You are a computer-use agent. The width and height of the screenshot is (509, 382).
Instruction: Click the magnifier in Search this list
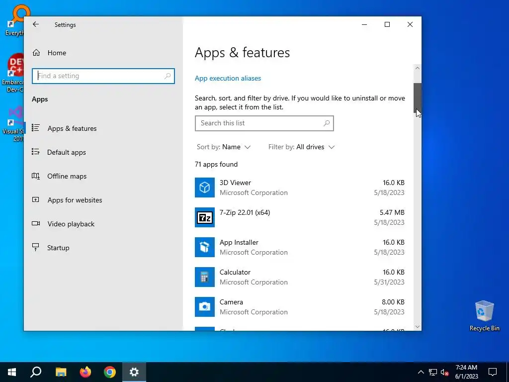(x=327, y=123)
